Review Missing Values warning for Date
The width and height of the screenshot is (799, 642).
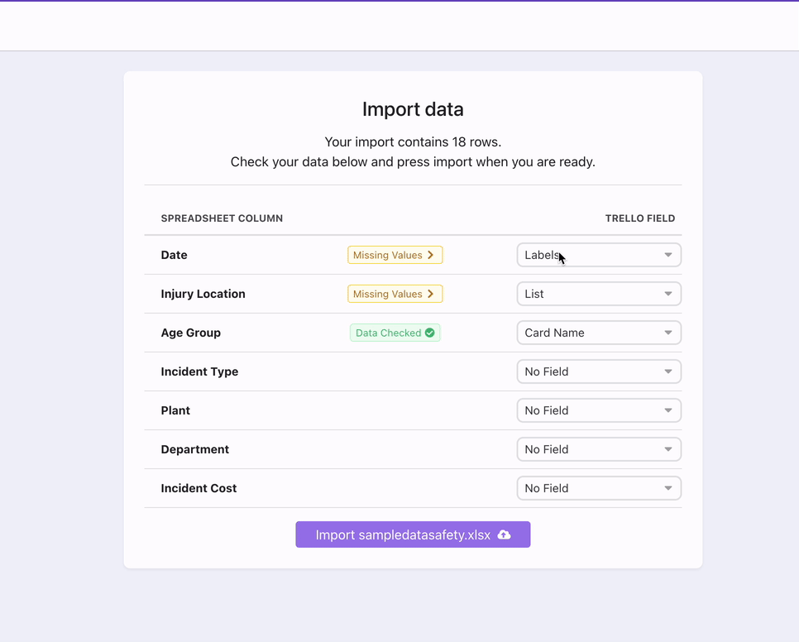[395, 255]
